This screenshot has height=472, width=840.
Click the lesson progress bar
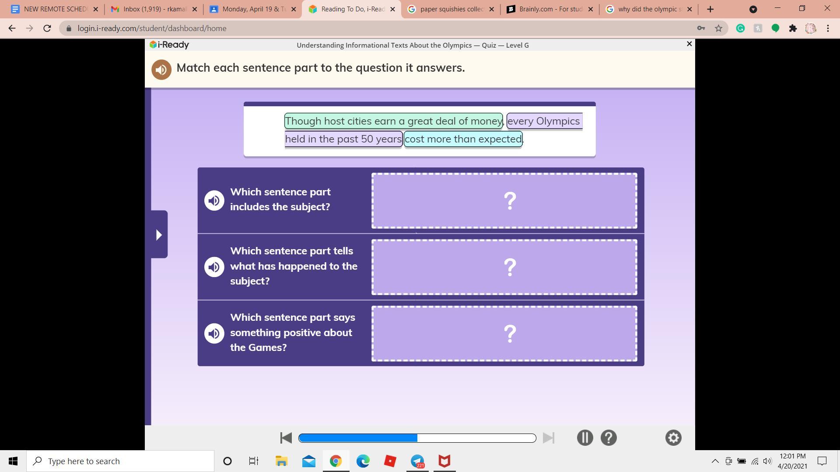(x=417, y=438)
